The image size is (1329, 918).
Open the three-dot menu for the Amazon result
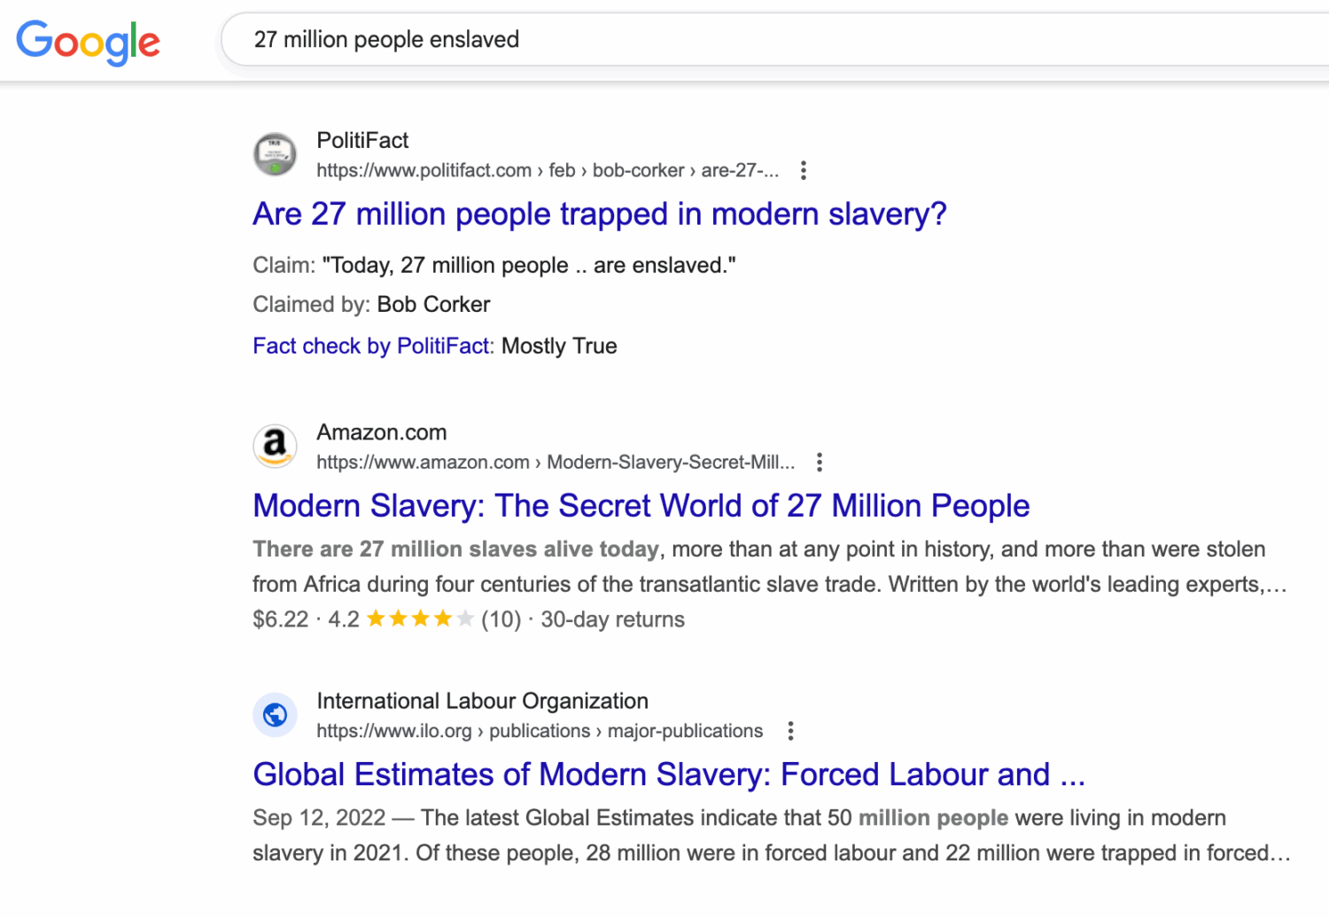819,462
